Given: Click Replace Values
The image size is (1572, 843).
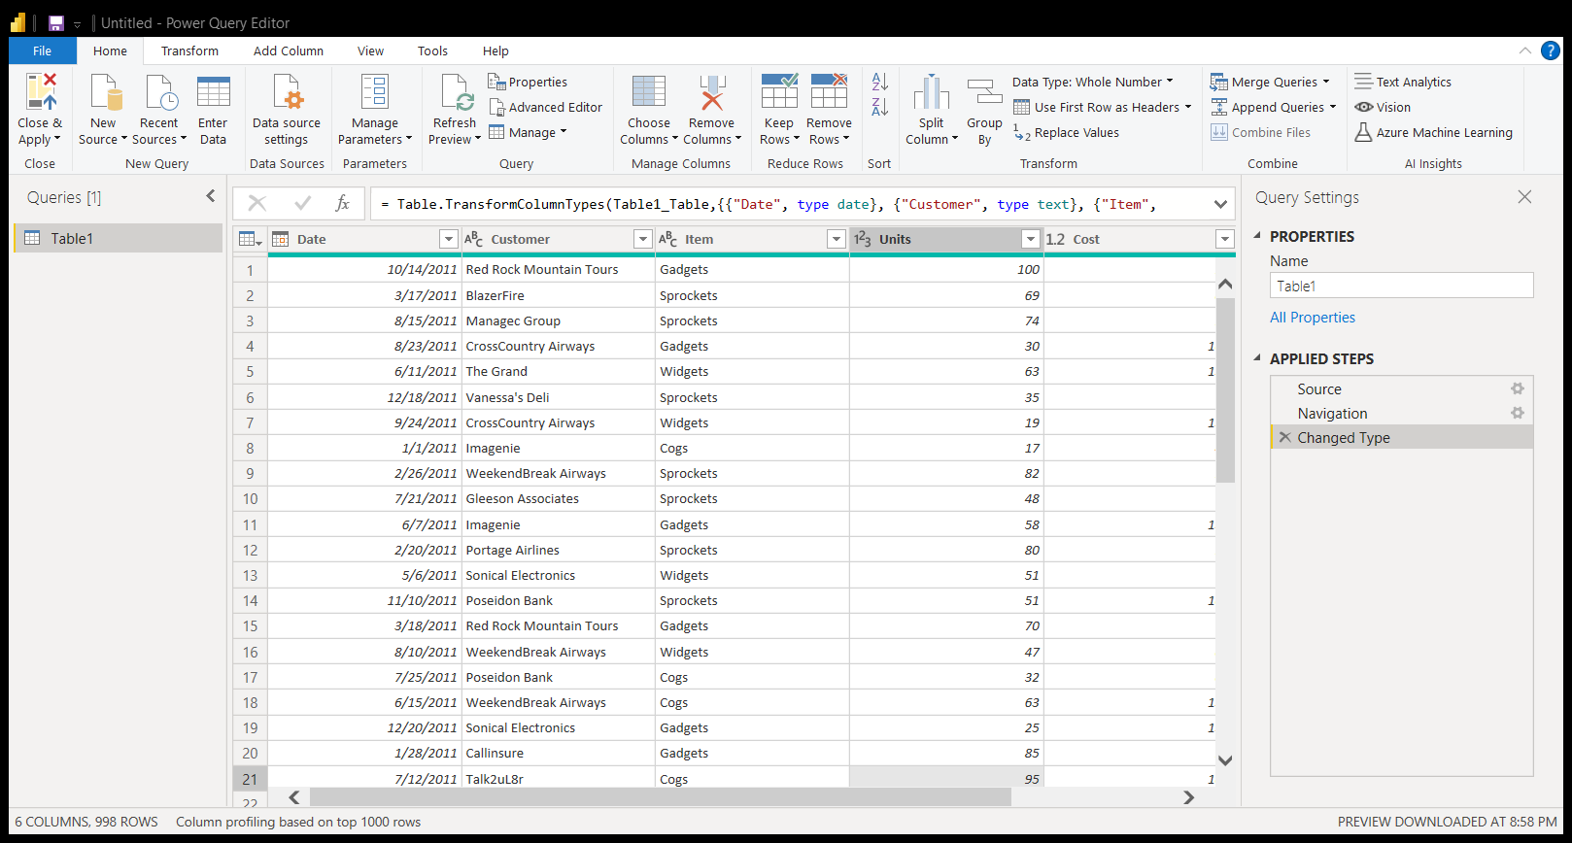Looking at the screenshot, I should pos(1067,133).
